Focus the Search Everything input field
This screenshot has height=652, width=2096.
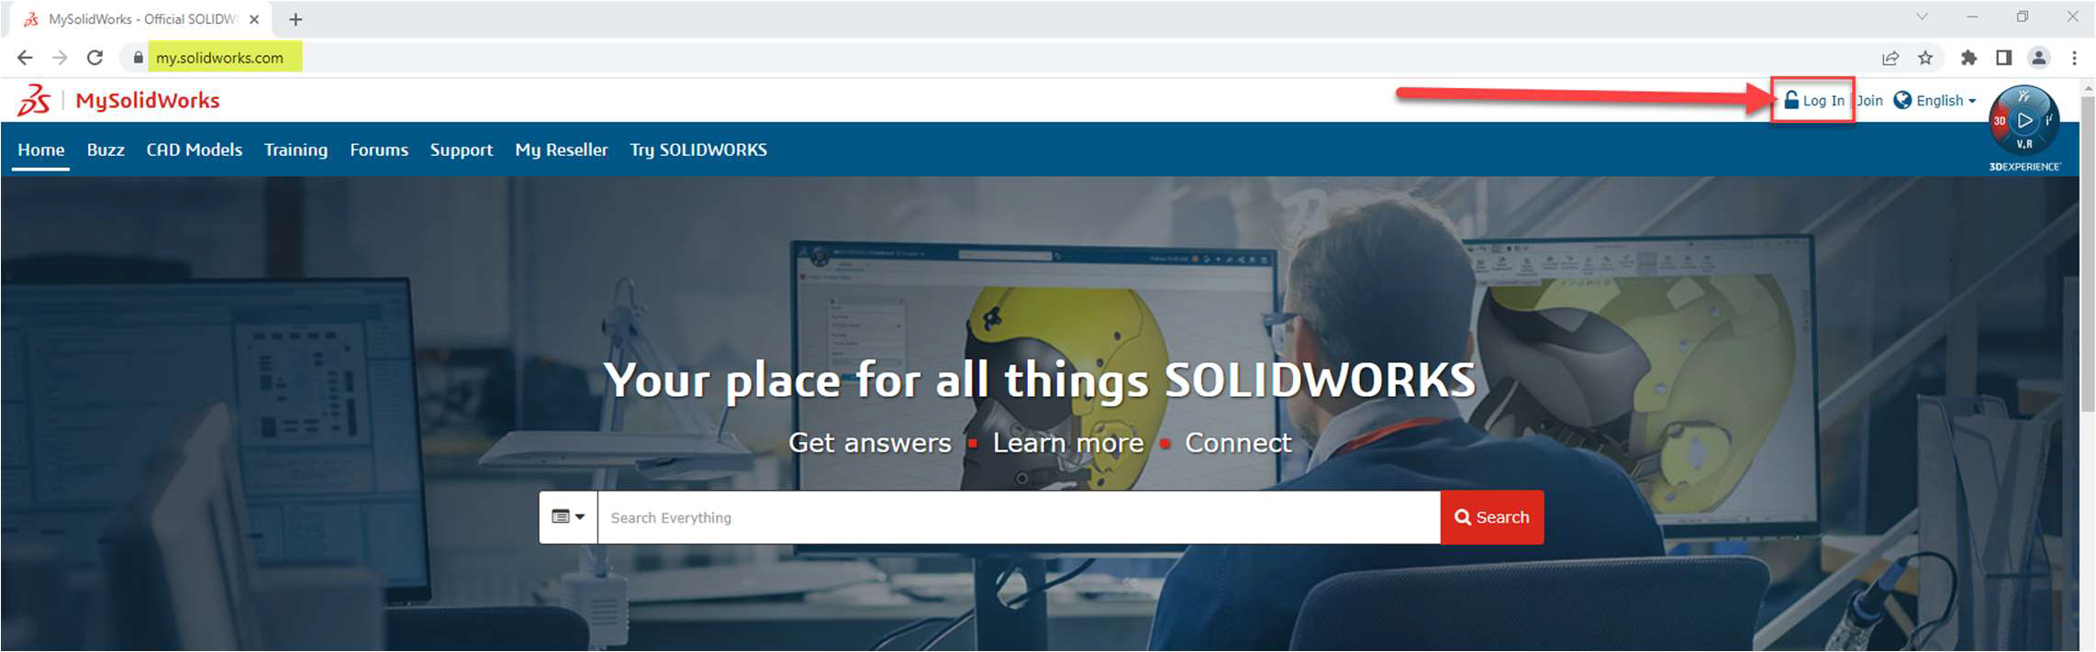tap(1019, 517)
